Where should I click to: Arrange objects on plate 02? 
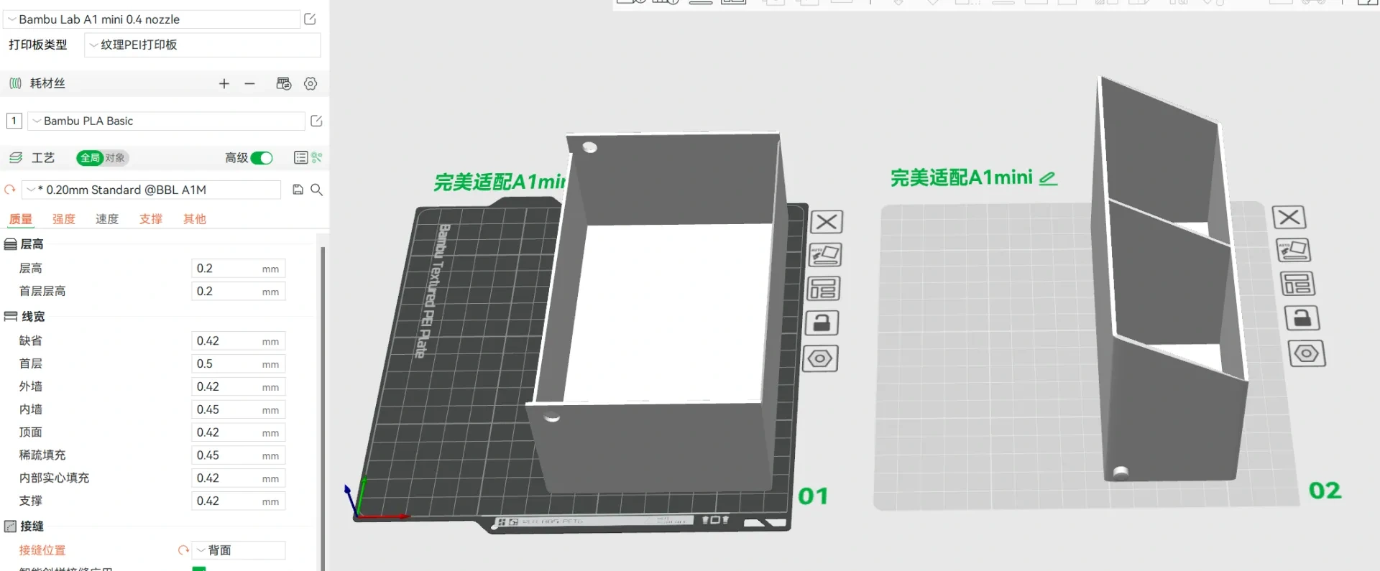click(1297, 284)
